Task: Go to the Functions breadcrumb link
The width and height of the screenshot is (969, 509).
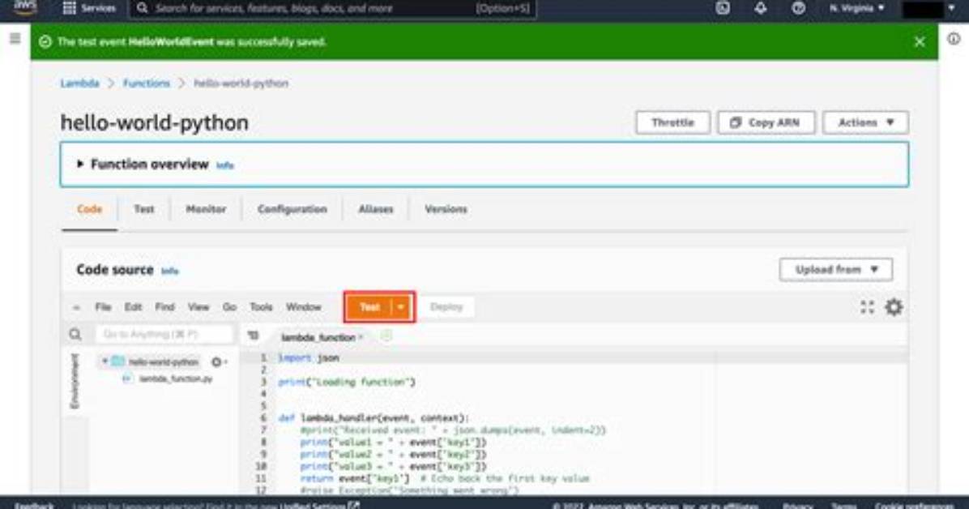Action: [146, 83]
